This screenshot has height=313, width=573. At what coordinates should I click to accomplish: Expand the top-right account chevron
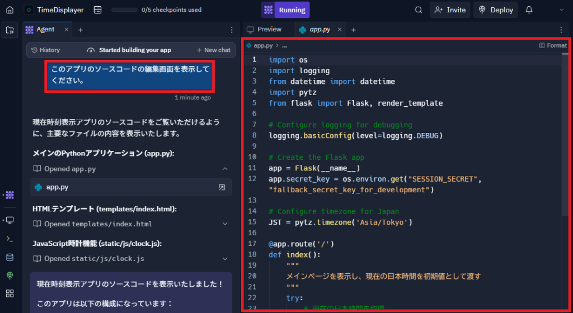pyautogui.click(x=562, y=10)
